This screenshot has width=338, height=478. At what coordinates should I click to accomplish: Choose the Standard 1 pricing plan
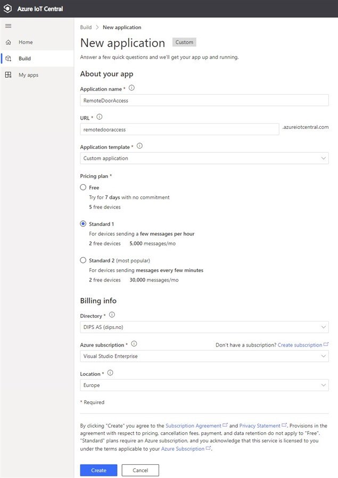point(83,224)
